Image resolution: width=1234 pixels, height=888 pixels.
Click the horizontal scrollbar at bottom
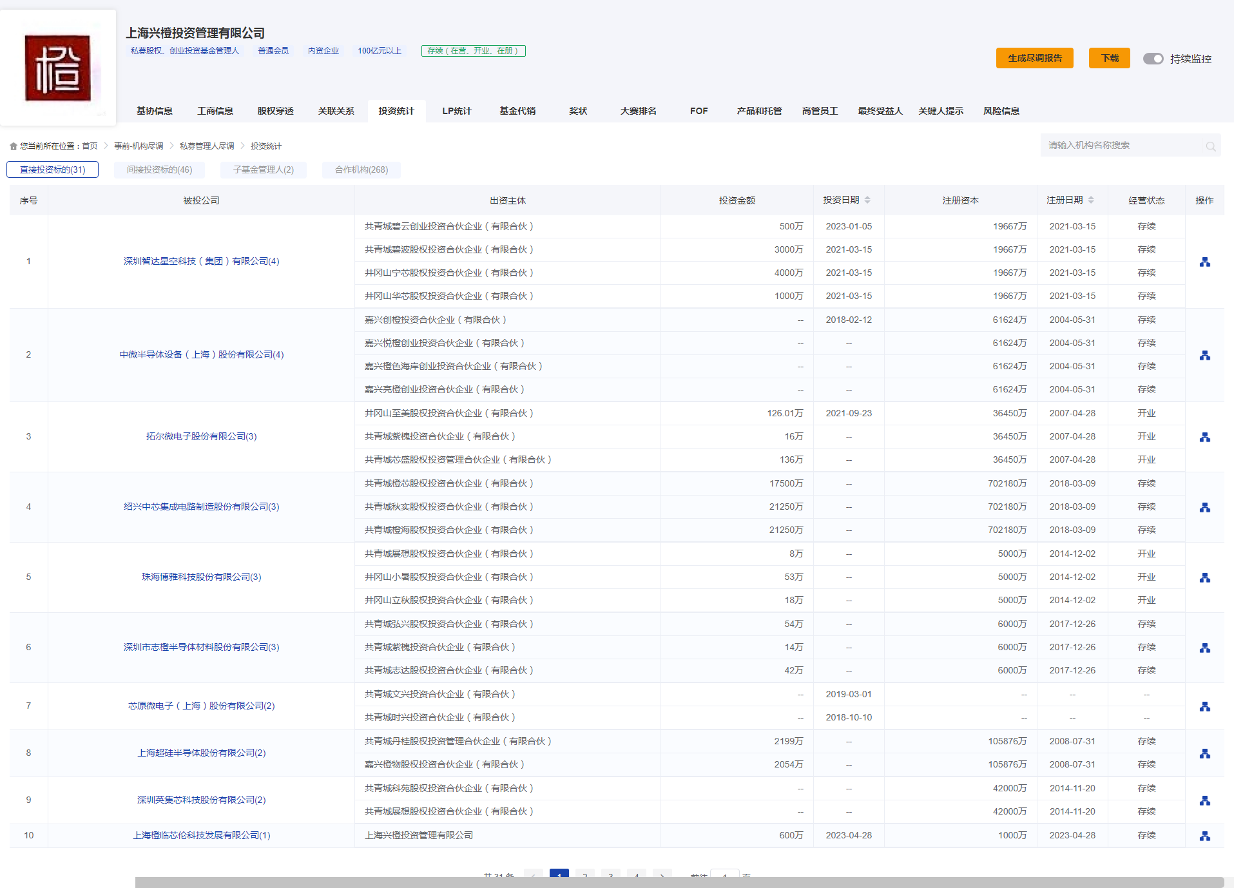click(x=679, y=882)
